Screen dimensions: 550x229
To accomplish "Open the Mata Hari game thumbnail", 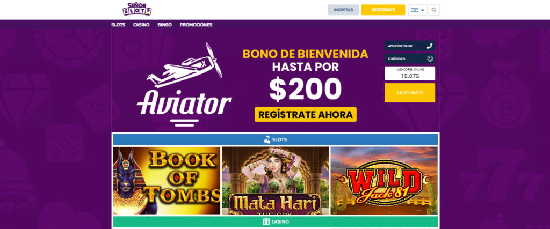I will [x=276, y=181].
